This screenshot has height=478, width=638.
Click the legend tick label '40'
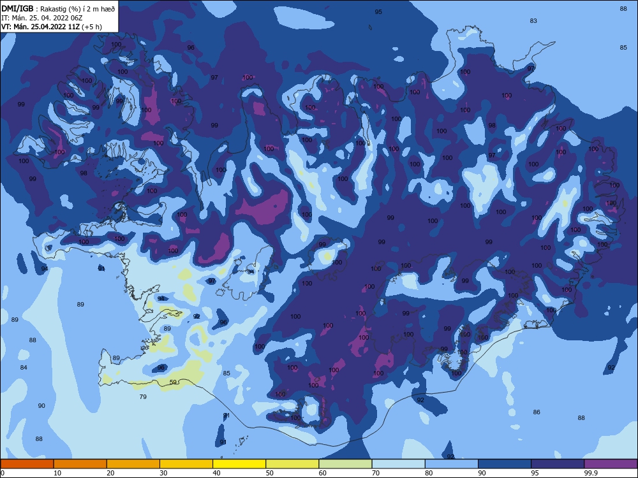pos(216,473)
